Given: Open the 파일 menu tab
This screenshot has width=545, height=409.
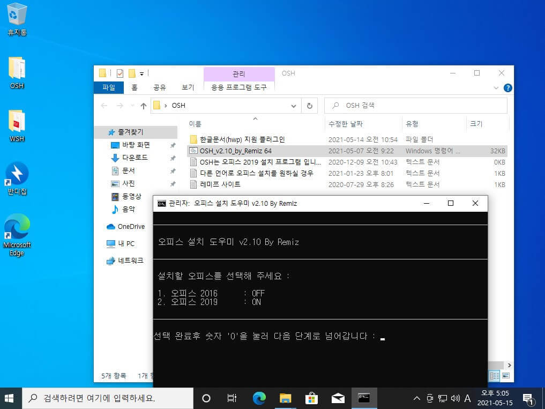Looking at the screenshot, I should point(109,87).
